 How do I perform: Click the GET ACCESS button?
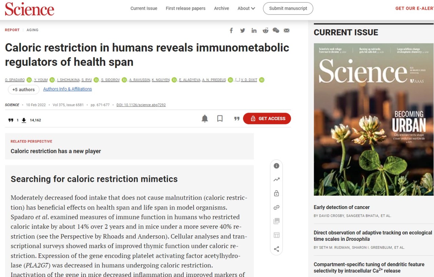pyautogui.click(x=267, y=119)
